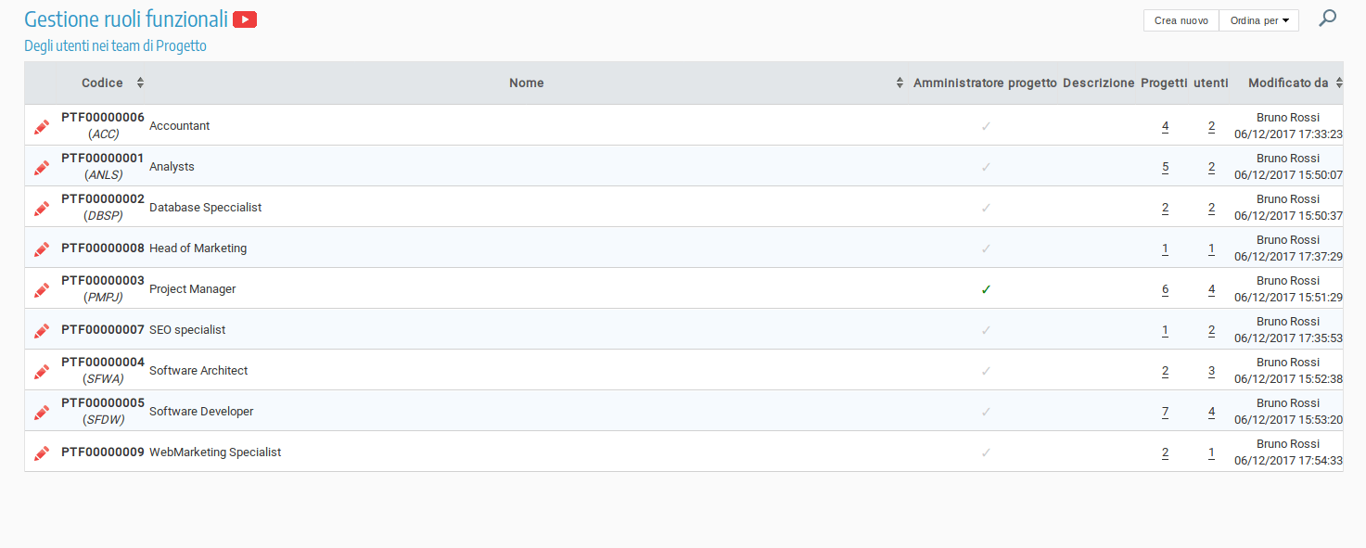Click the Amministratore progetto column header
Image resolution: width=1366 pixels, height=548 pixels.
pyautogui.click(x=984, y=83)
